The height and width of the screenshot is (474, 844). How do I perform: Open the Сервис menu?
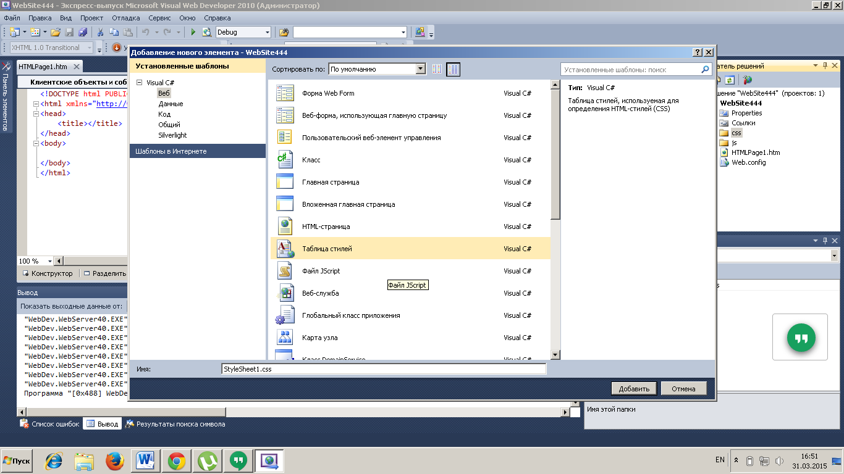[160, 18]
